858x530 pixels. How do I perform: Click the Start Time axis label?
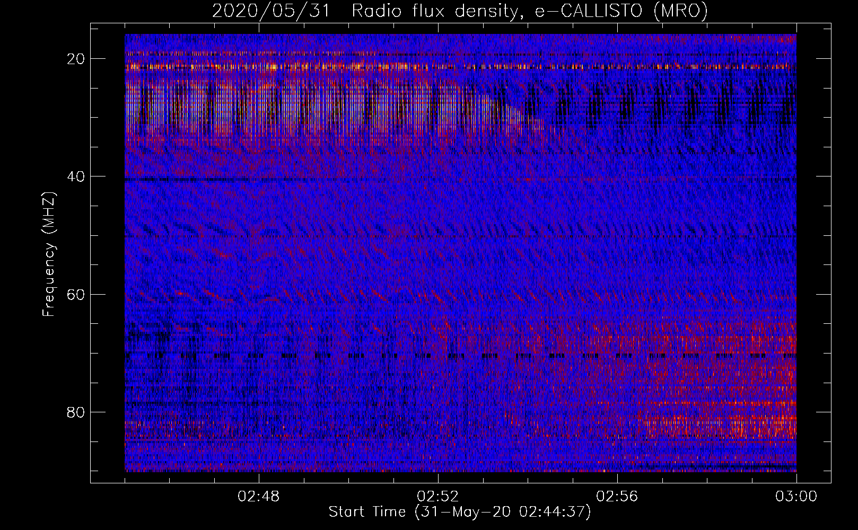pos(460,512)
